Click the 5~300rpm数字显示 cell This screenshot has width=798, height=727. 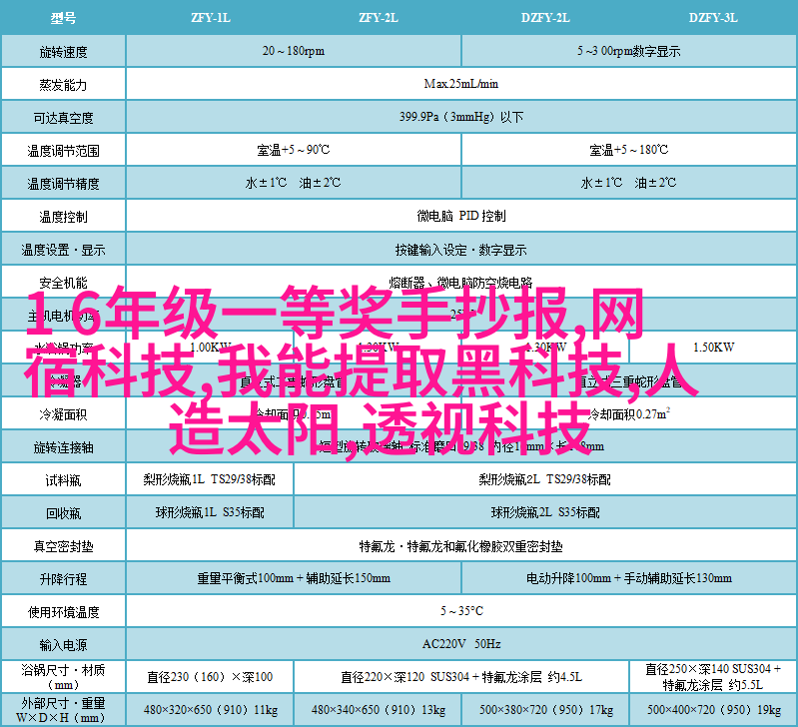pyautogui.click(x=628, y=51)
